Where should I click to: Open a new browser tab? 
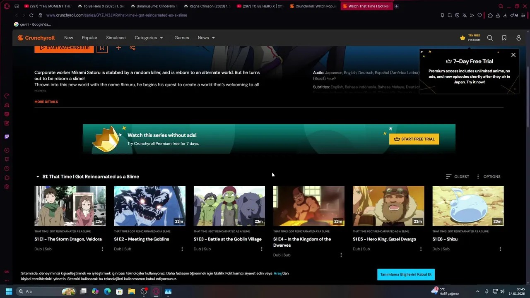click(x=396, y=6)
